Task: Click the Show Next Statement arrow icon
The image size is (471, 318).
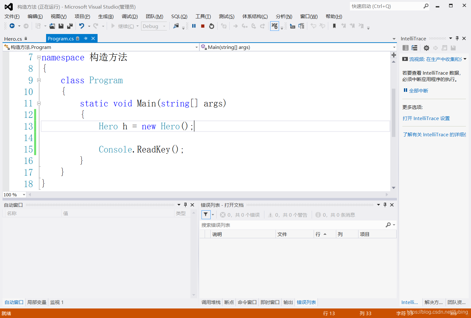Action: coord(235,26)
